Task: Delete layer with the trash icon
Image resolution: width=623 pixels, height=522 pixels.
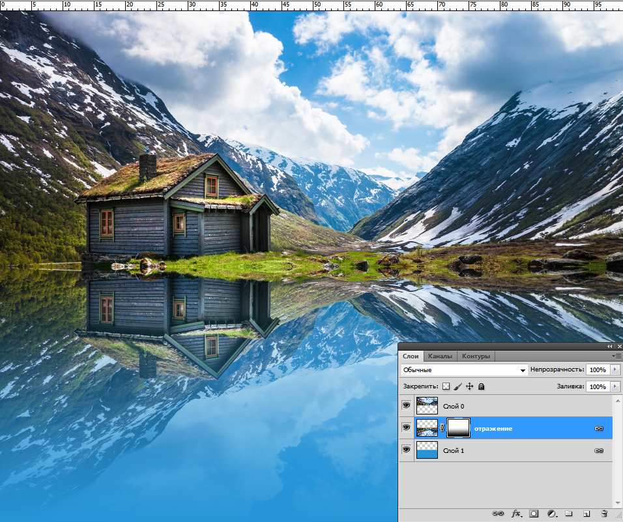Action: (x=604, y=514)
